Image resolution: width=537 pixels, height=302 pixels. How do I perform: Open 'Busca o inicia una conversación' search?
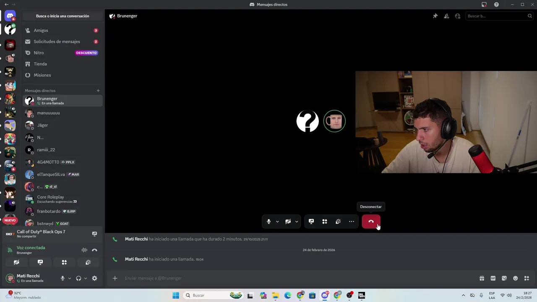[63, 16]
